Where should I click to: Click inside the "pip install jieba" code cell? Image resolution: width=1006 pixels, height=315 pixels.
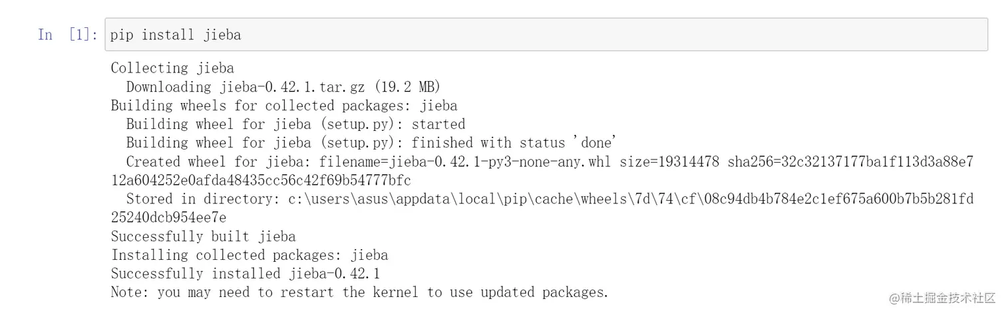click(x=532, y=35)
